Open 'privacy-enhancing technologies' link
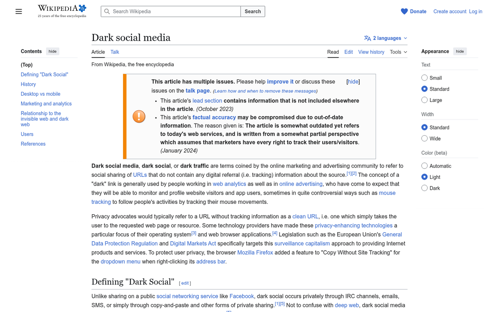The image size is (499, 312). [x=353, y=225]
